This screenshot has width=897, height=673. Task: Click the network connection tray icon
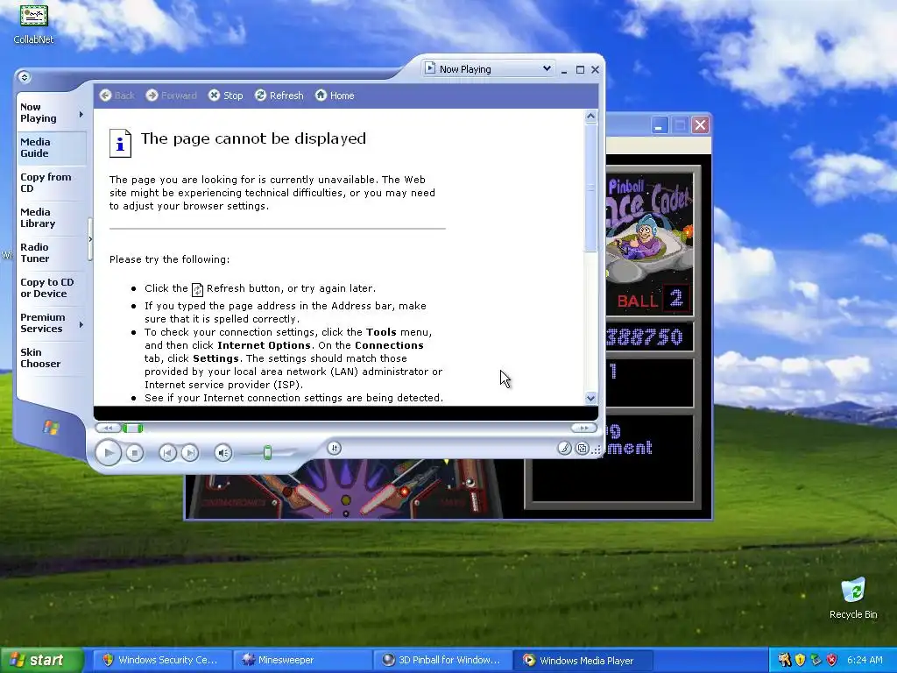click(x=816, y=660)
